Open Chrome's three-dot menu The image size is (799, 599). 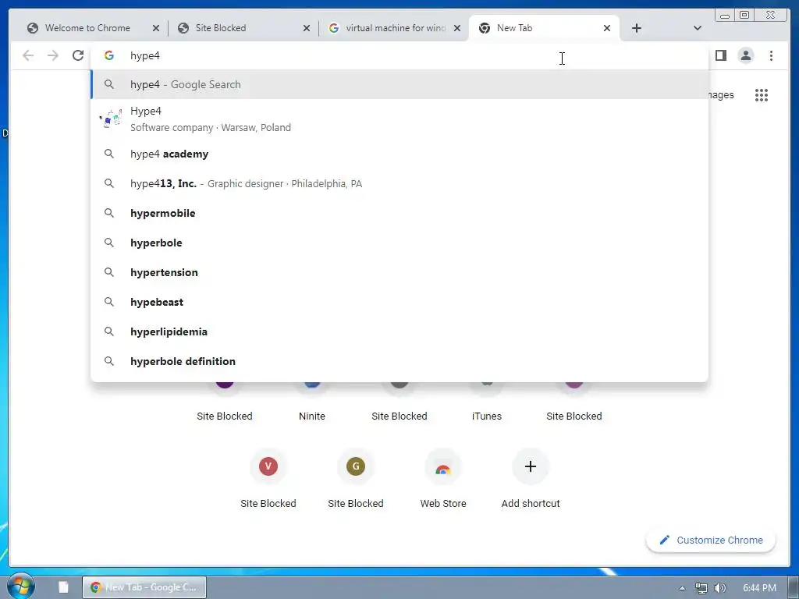point(771,55)
